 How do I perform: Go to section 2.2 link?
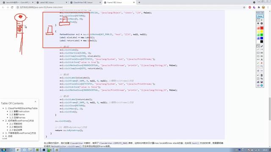pyautogui.click(x=16, y=127)
